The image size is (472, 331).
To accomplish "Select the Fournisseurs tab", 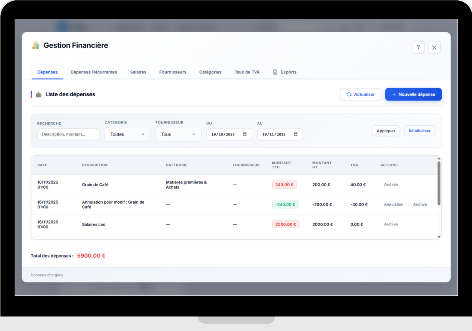I will (172, 72).
